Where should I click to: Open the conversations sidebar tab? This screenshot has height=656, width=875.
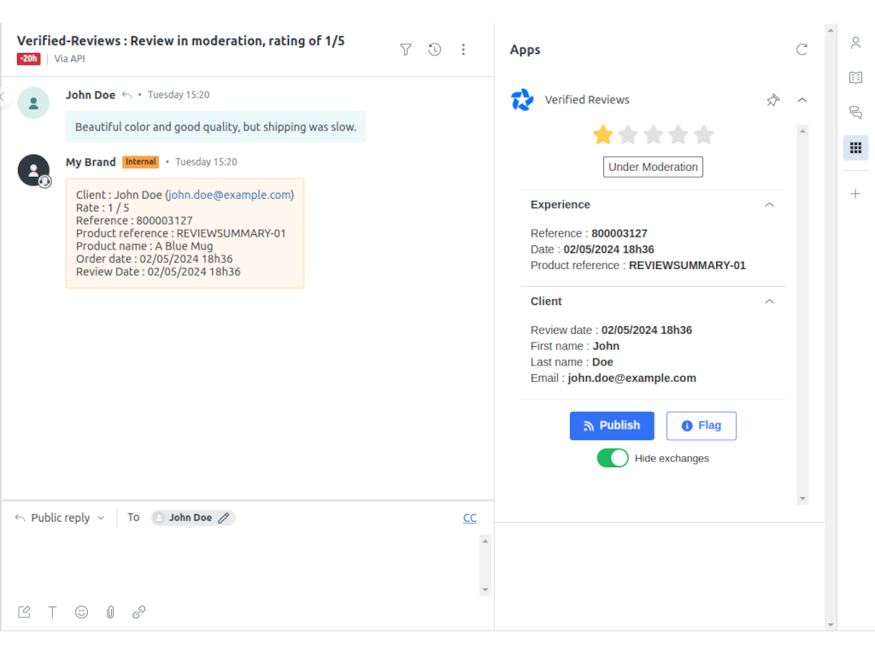[855, 113]
